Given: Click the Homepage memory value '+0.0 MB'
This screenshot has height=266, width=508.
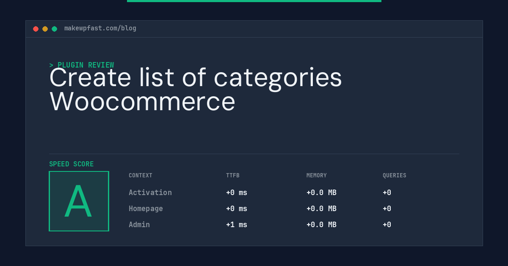Looking at the screenshot, I should click(321, 209).
